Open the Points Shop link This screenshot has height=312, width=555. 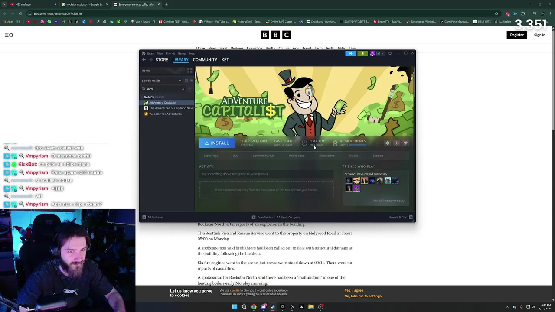[297, 156]
